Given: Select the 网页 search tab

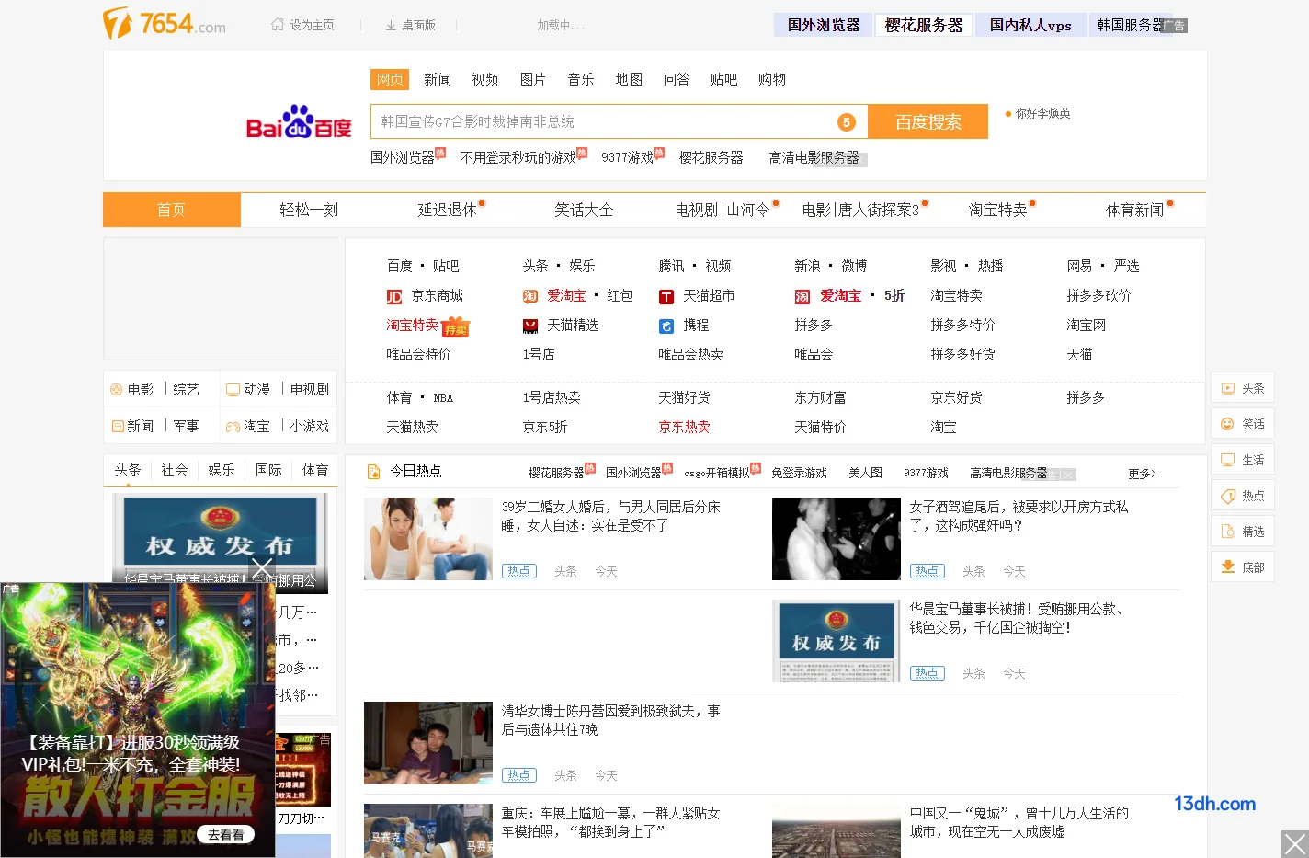Looking at the screenshot, I should [x=390, y=80].
